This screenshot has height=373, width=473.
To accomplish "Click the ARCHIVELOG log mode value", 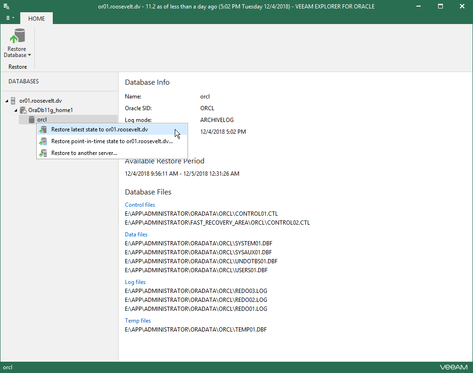I will pyautogui.click(x=217, y=120).
